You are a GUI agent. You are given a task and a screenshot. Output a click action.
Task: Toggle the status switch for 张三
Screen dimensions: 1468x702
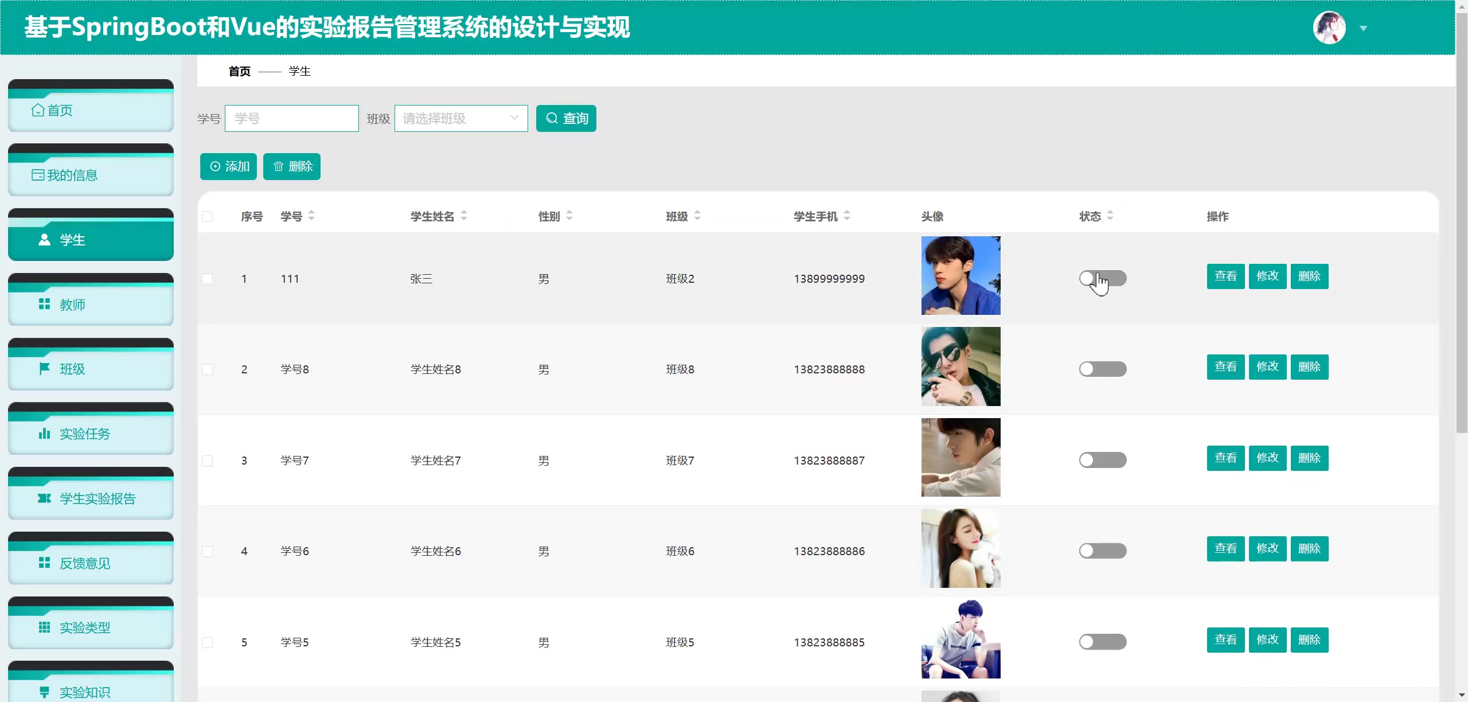pyautogui.click(x=1102, y=279)
